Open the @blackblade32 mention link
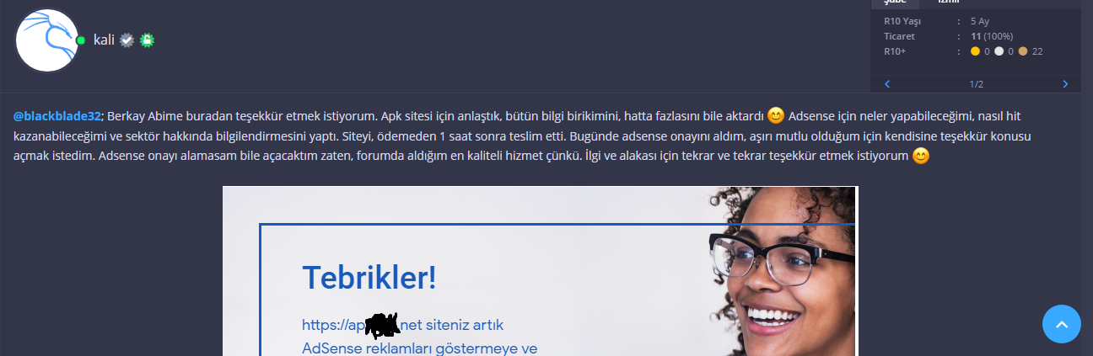The height and width of the screenshot is (356, 1093). tap(57, 116)
